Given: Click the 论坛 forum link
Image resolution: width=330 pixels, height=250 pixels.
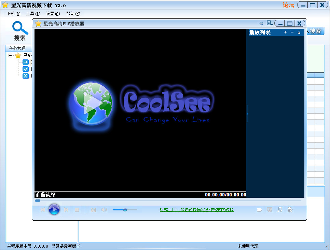Looking at the screenshot, I should [288, 5].
